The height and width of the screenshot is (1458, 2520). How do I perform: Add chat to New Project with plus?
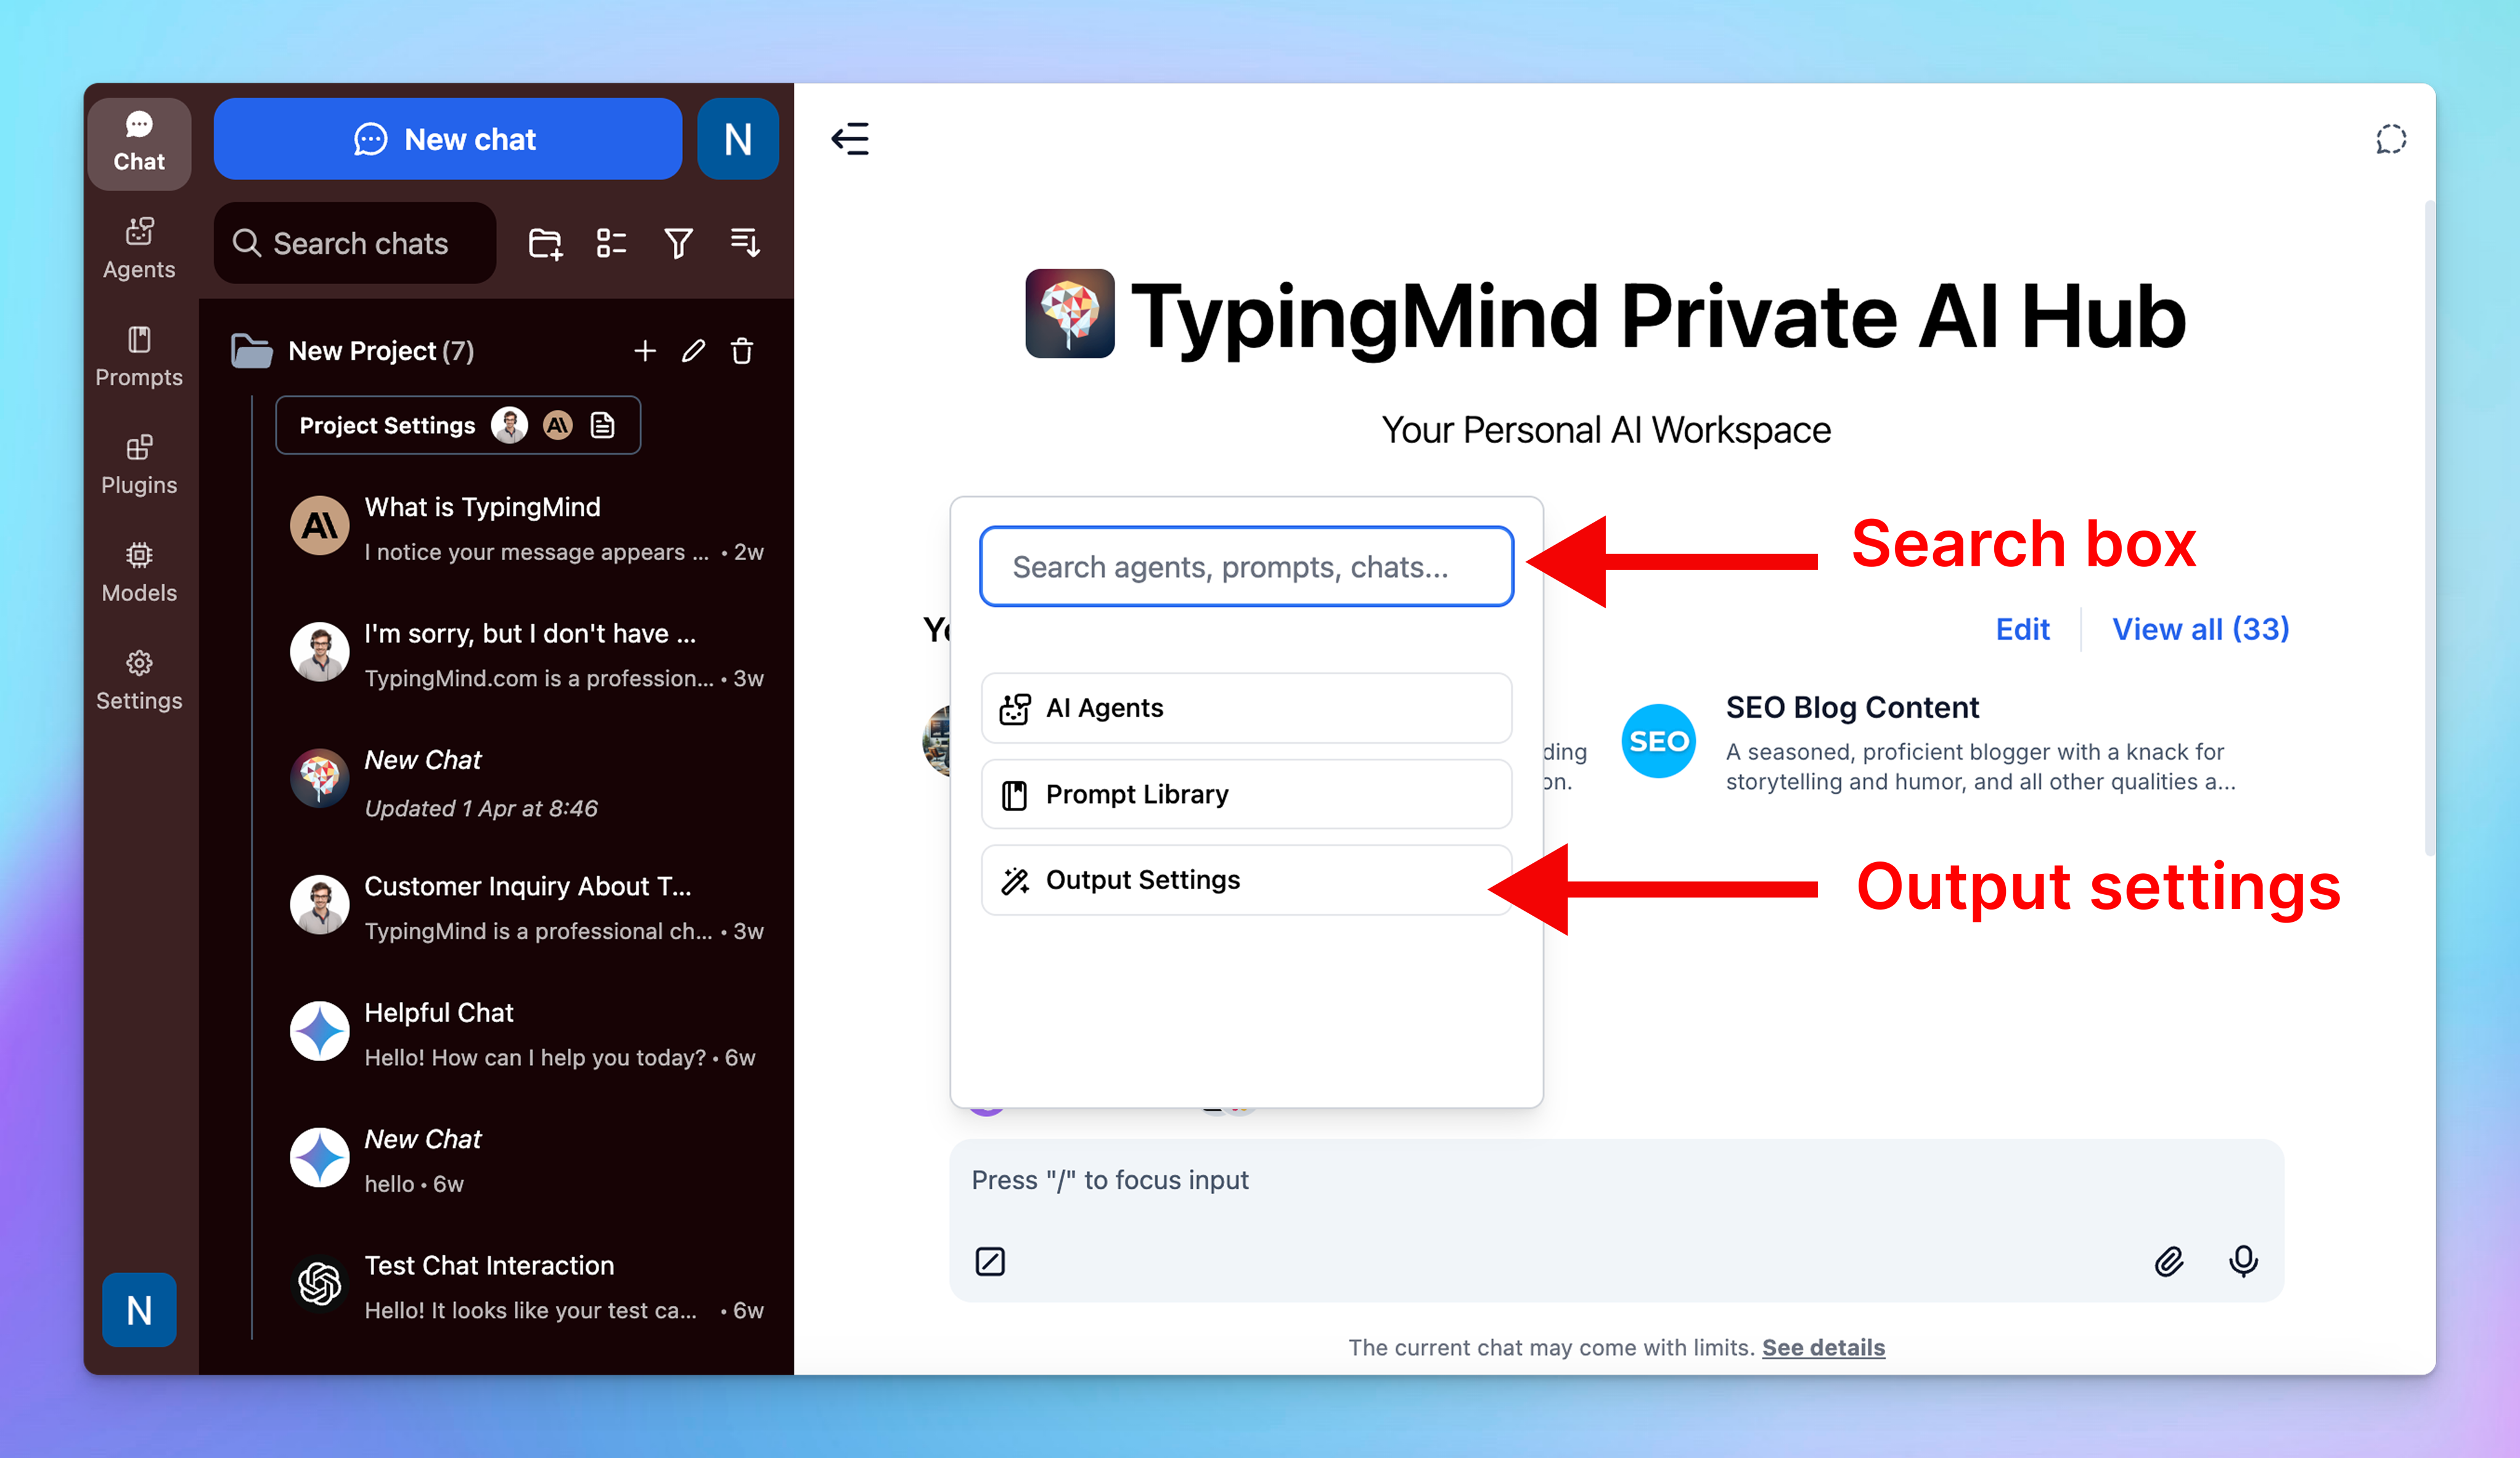point(645,351)
